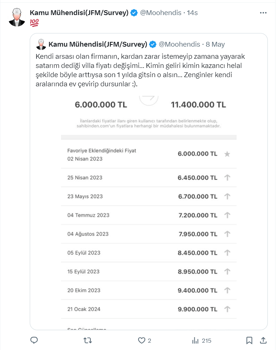Click the up arrow beside 9.900.000 TL
This screenshot has width=277, height=350.
click(x=227, y=309)
